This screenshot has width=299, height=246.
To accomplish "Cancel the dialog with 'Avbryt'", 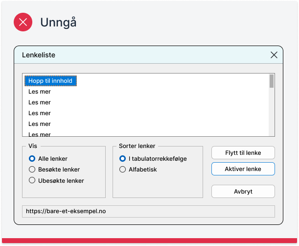I will (x=243, y=192).
